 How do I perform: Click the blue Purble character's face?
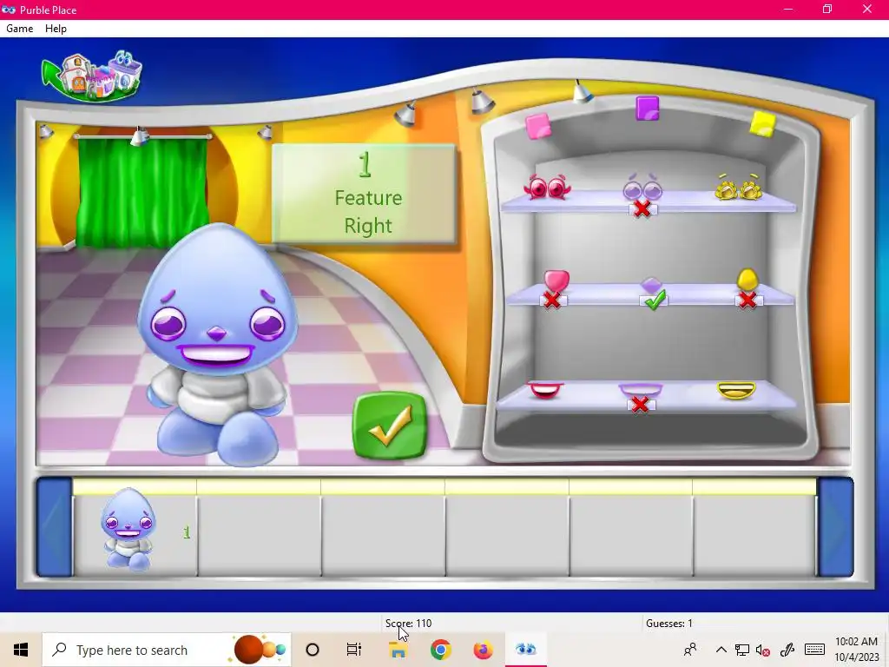point(218,300)
